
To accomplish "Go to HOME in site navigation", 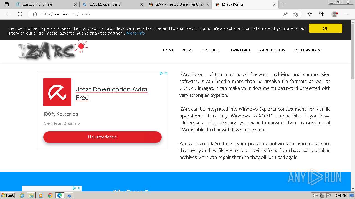I will pos(169,50).
